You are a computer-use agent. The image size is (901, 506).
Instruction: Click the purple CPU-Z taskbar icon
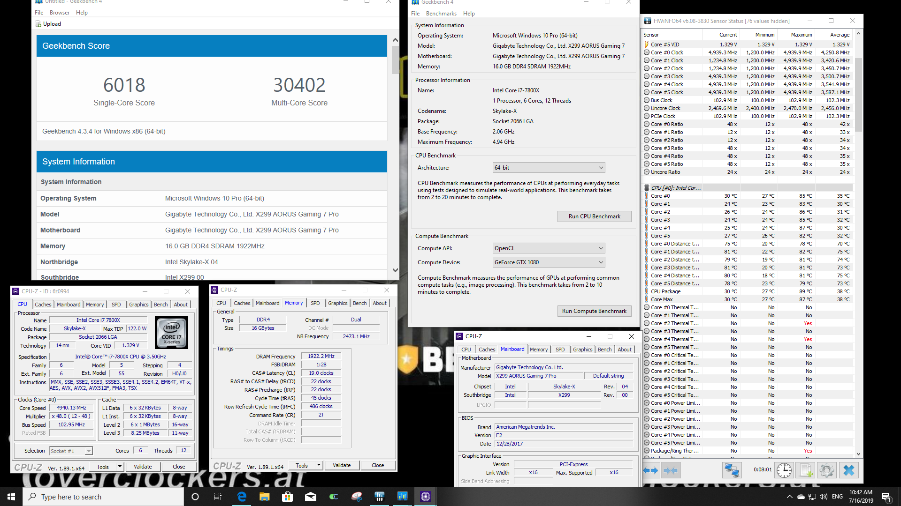(x=426, y=497)
